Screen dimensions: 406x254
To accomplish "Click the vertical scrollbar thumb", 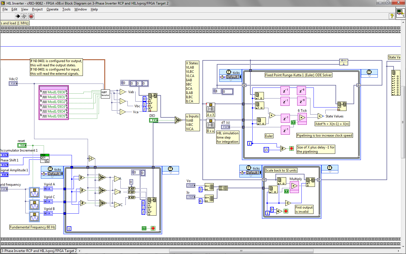I will pyautogui.click(x=403, y=123).
